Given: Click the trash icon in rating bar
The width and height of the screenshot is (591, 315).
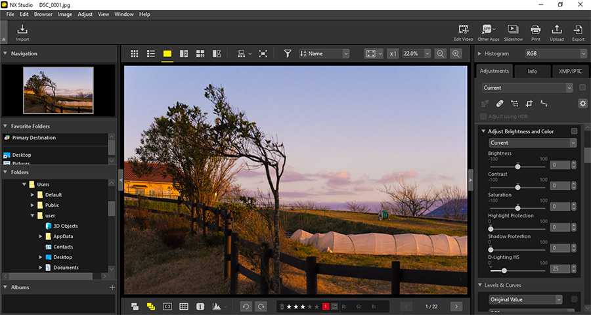Looking at the screenshot, I should (282, 306).
